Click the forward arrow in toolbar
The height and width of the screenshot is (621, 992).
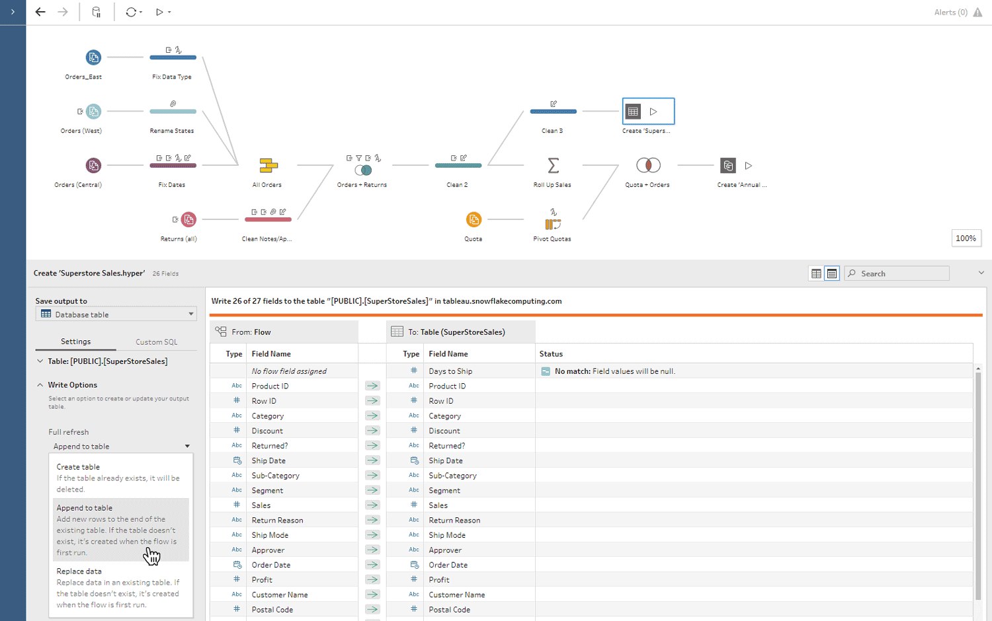click(x=63, y=12)
